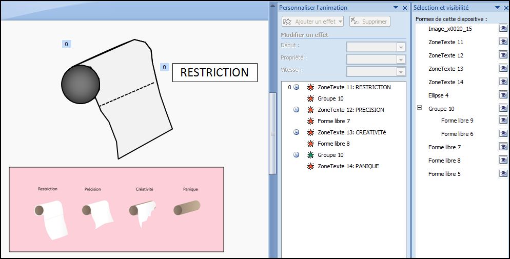Toggle eye for Forme libre 8

point(503,161)
